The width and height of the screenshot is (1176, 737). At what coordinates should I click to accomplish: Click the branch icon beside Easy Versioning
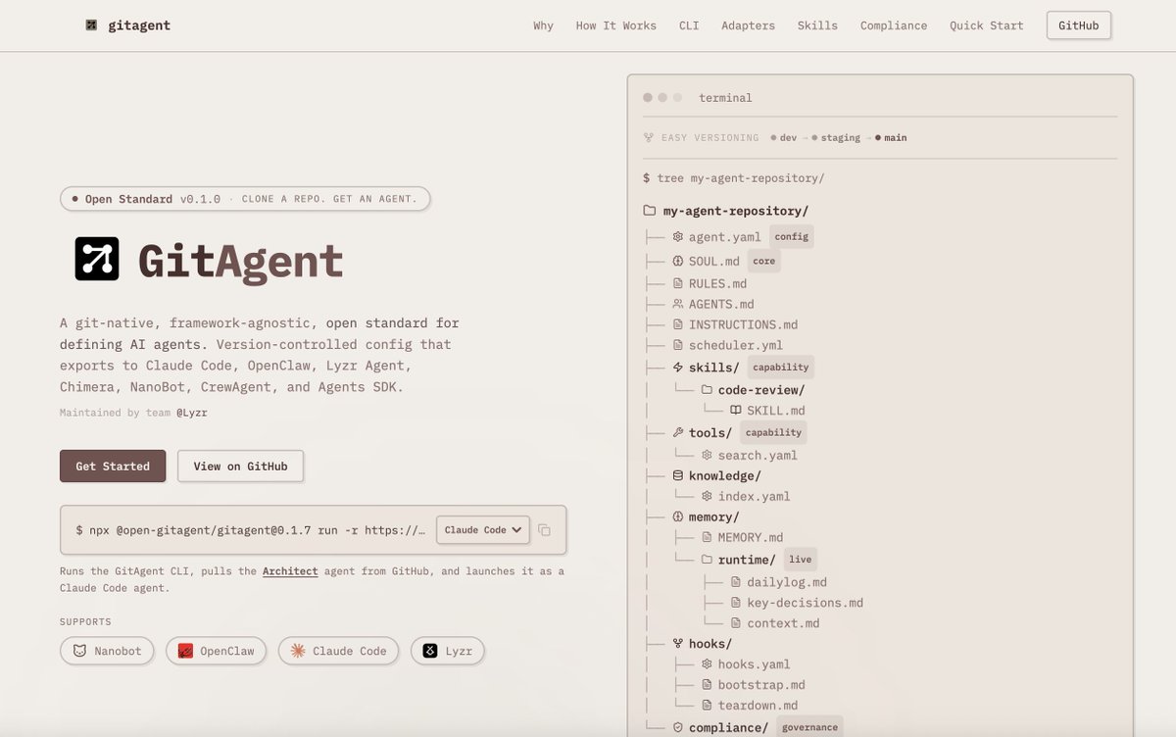(x=648, y=138)
